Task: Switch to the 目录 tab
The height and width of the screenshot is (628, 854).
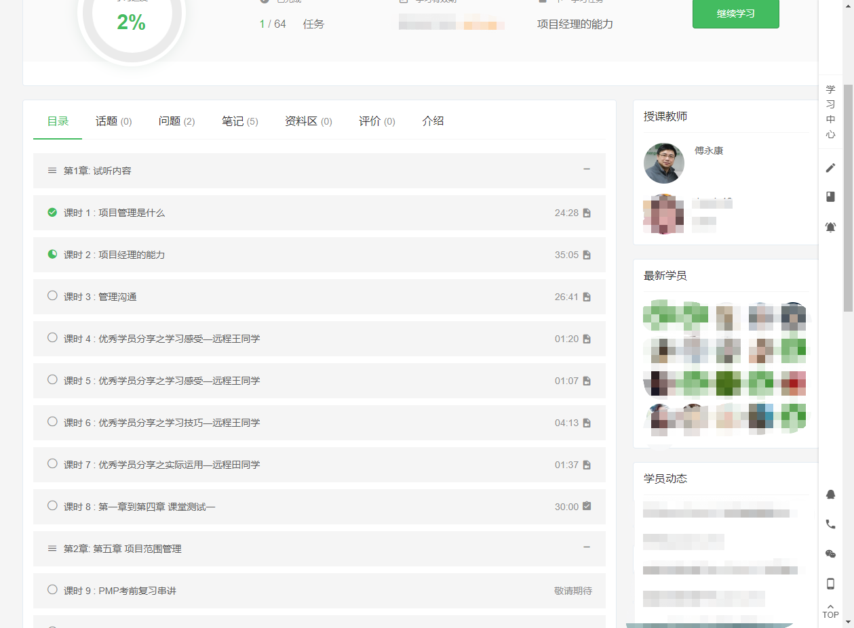Action: coord(58,121)
